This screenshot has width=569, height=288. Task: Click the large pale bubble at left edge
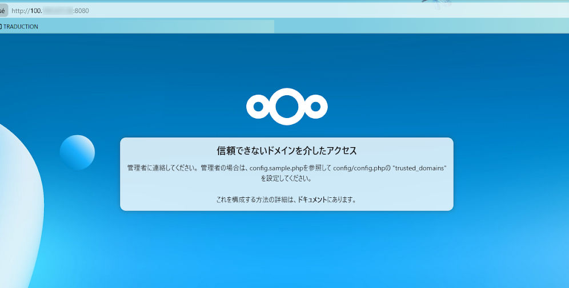tap(17, 200)
